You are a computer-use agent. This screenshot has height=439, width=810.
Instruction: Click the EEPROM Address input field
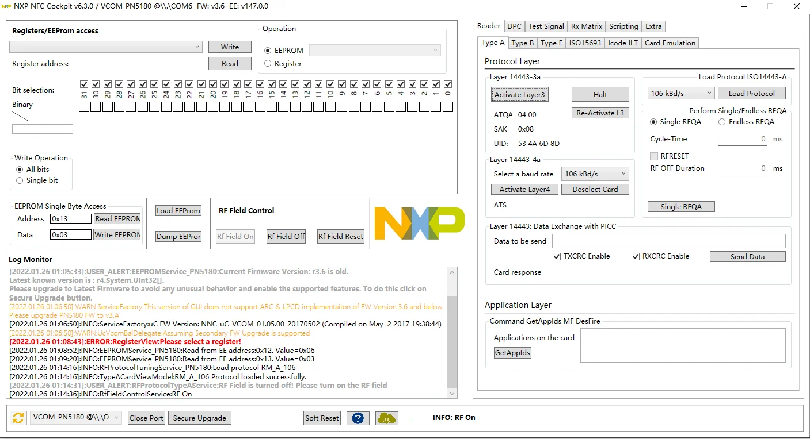click(x=71, y=219)
